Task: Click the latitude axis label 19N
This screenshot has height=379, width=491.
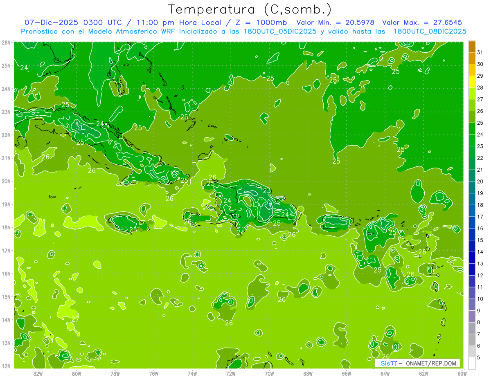Action: (x=6, y=204)
